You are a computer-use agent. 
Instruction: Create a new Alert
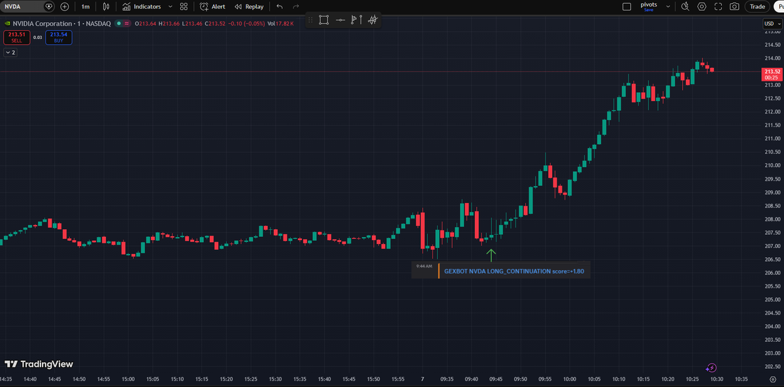tap(213, 7)
